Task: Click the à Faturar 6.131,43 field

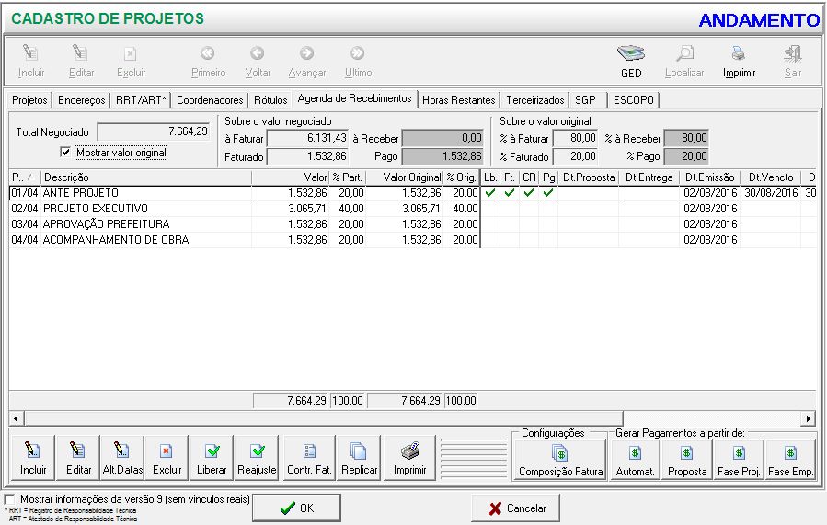Action: 307,138
